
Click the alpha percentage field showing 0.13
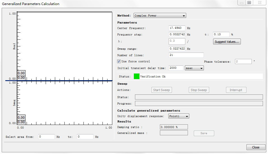tap(221, 34)
